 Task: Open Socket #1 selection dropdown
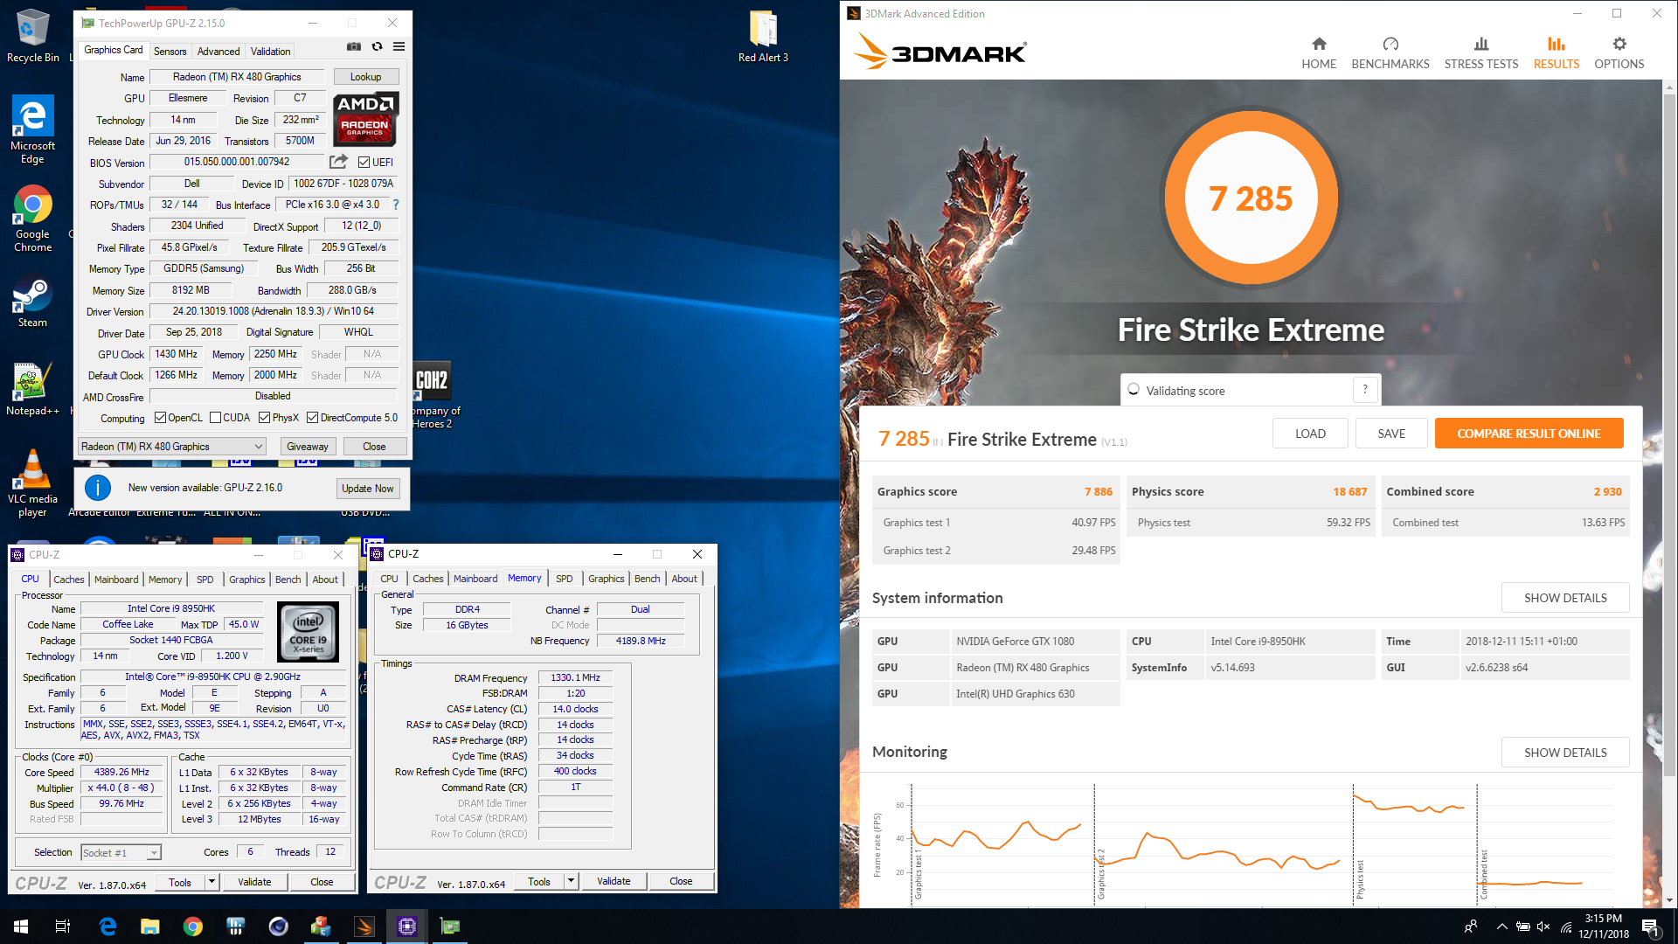(121, 852)
